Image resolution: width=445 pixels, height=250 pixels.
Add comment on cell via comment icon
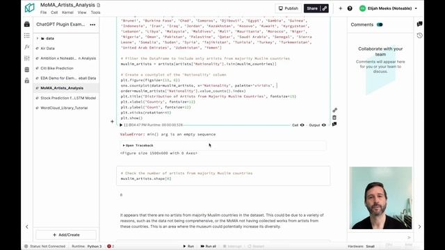[x=334, y=124]
